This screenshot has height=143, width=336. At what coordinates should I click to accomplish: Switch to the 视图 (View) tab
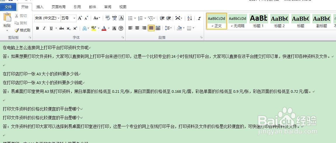pos(123,7)
